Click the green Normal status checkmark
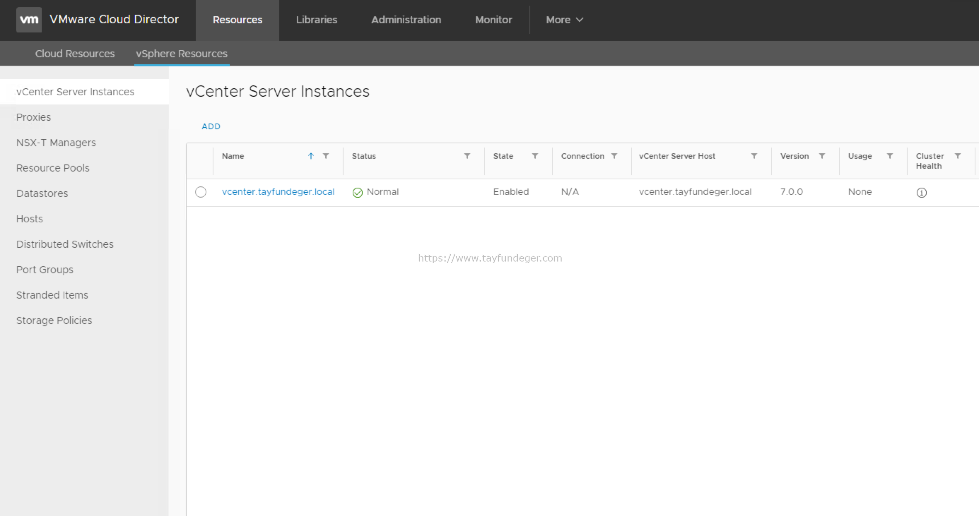Viewport: 979px width, 516px height. (358, 193)
